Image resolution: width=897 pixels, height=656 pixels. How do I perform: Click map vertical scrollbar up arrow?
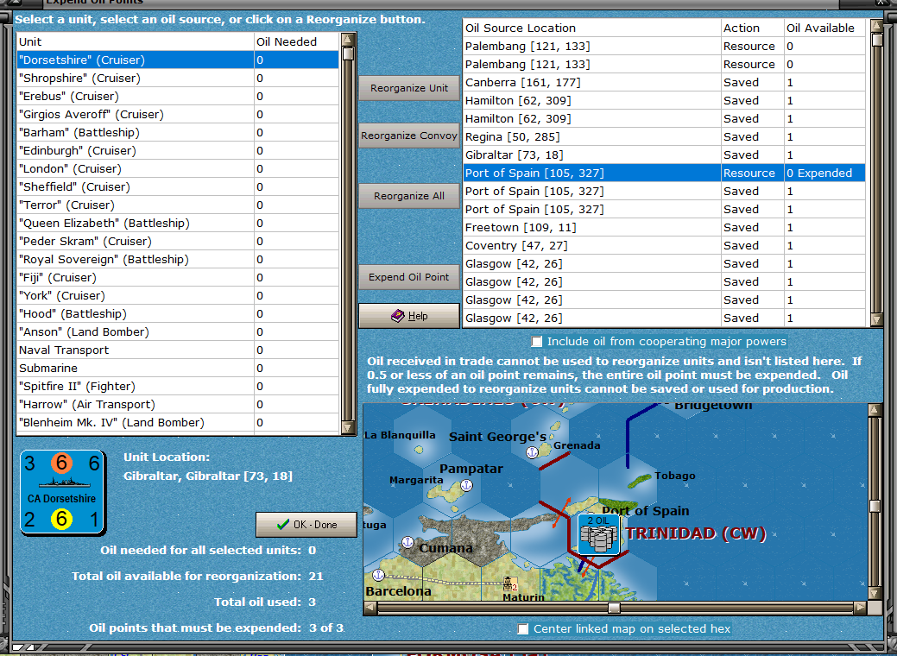pos(875,409)
